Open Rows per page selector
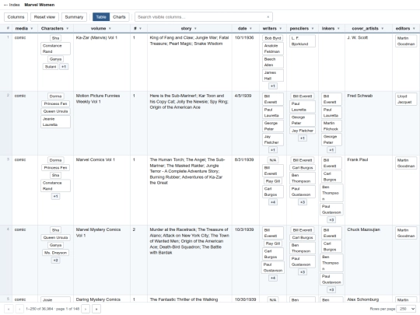Image resolution: width=420 pixels, height=315 pixels. pyautogui.click(x=407, y=309)
